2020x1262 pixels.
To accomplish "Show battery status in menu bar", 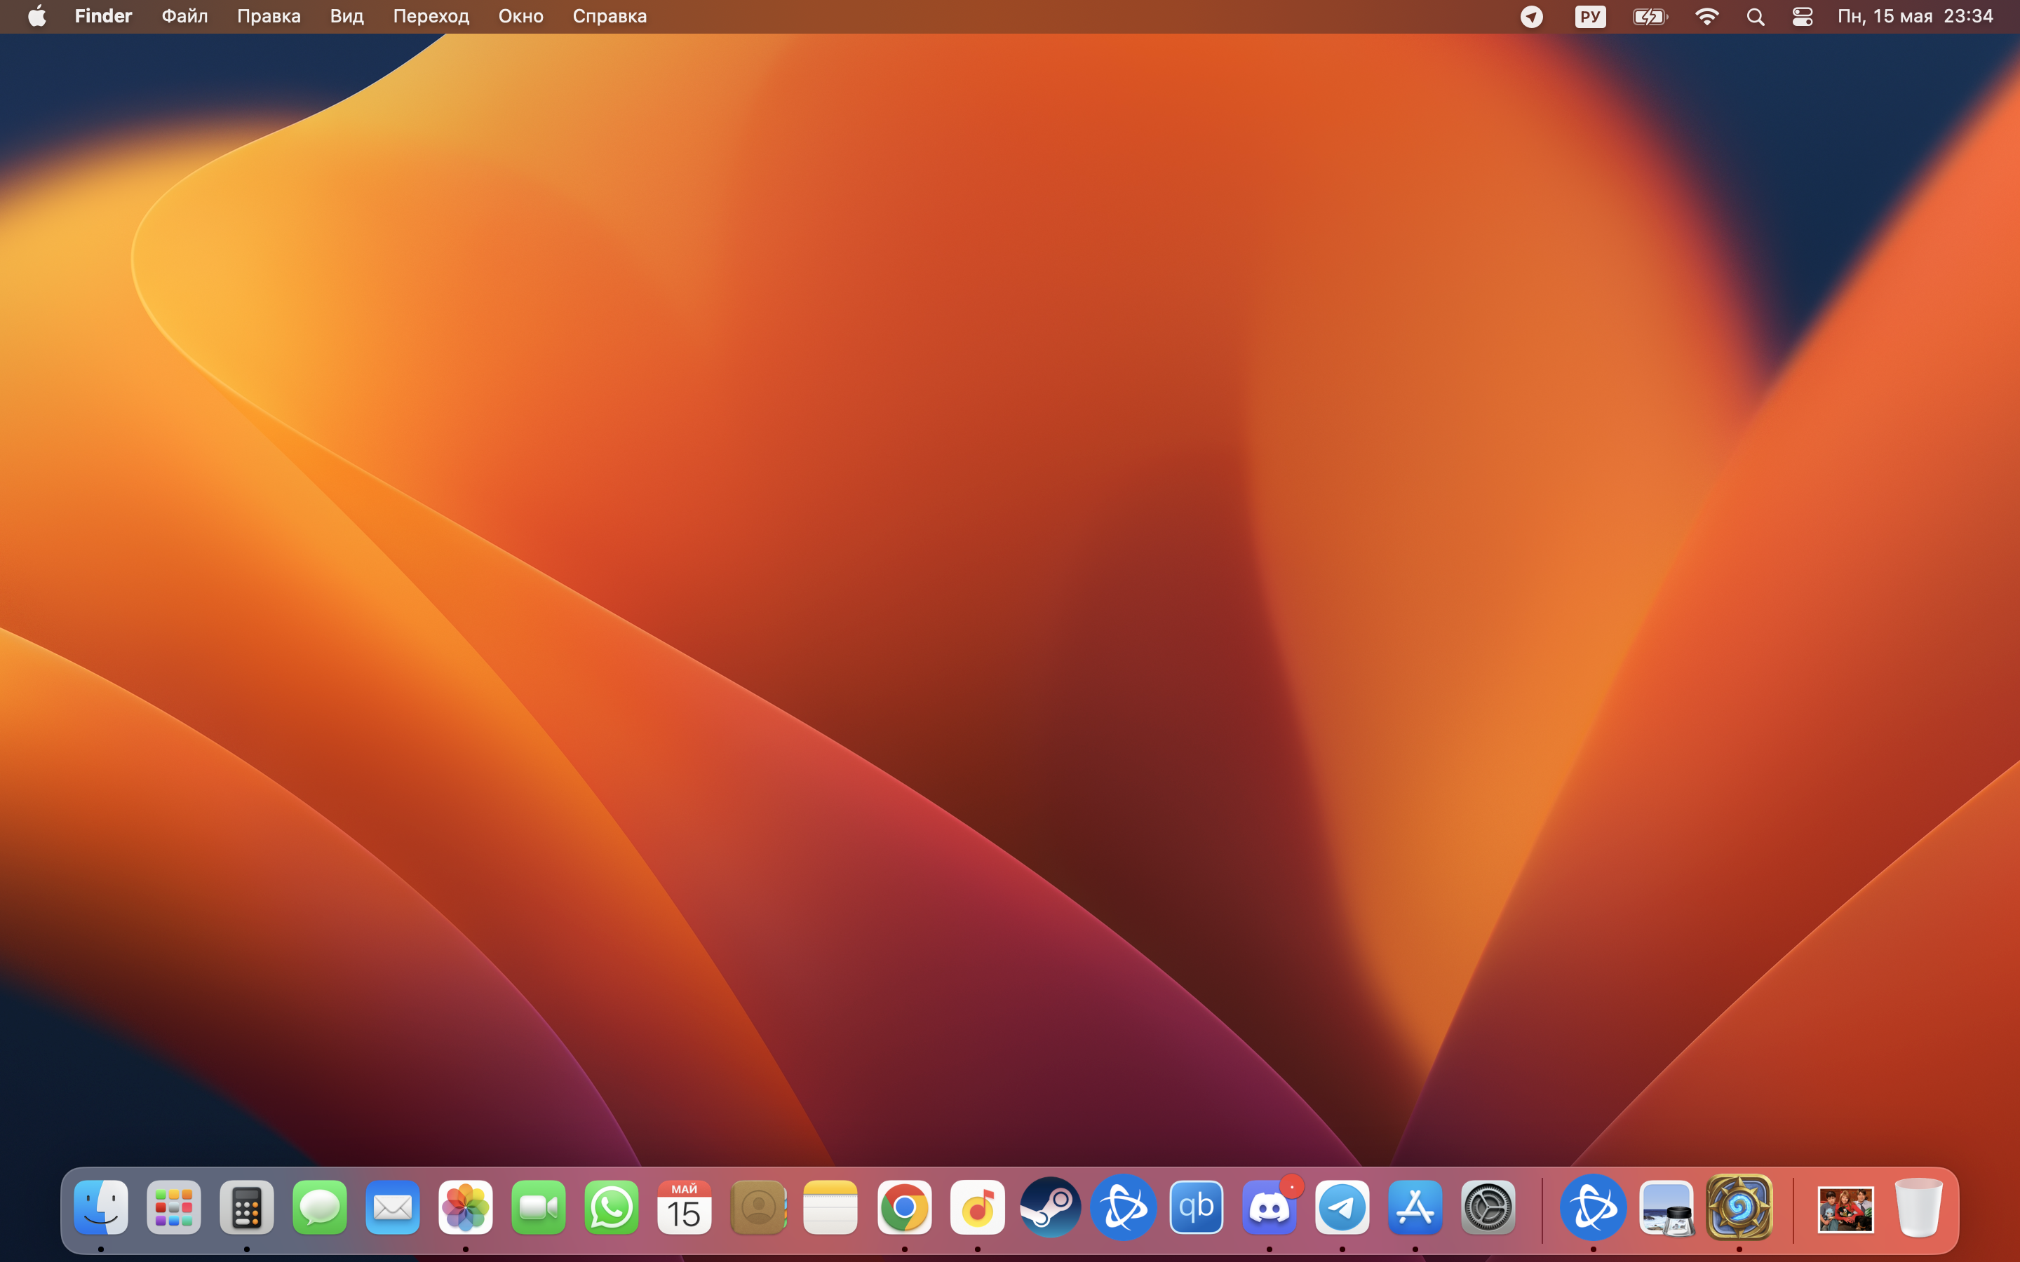I will point(1650,17).
